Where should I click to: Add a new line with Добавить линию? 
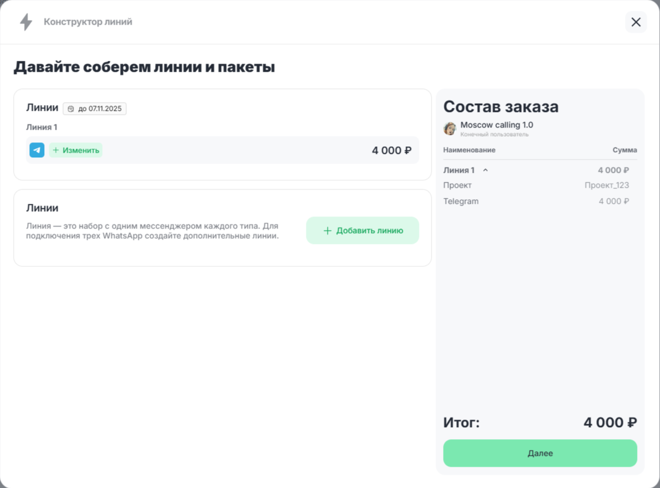(362, 231)
